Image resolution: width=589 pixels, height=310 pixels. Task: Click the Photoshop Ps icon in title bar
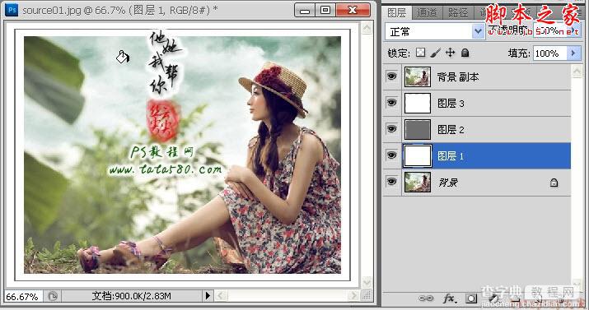12,10
